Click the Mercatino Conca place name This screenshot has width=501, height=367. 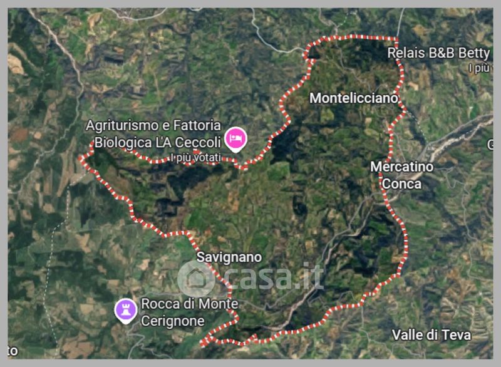coord(401,175)
